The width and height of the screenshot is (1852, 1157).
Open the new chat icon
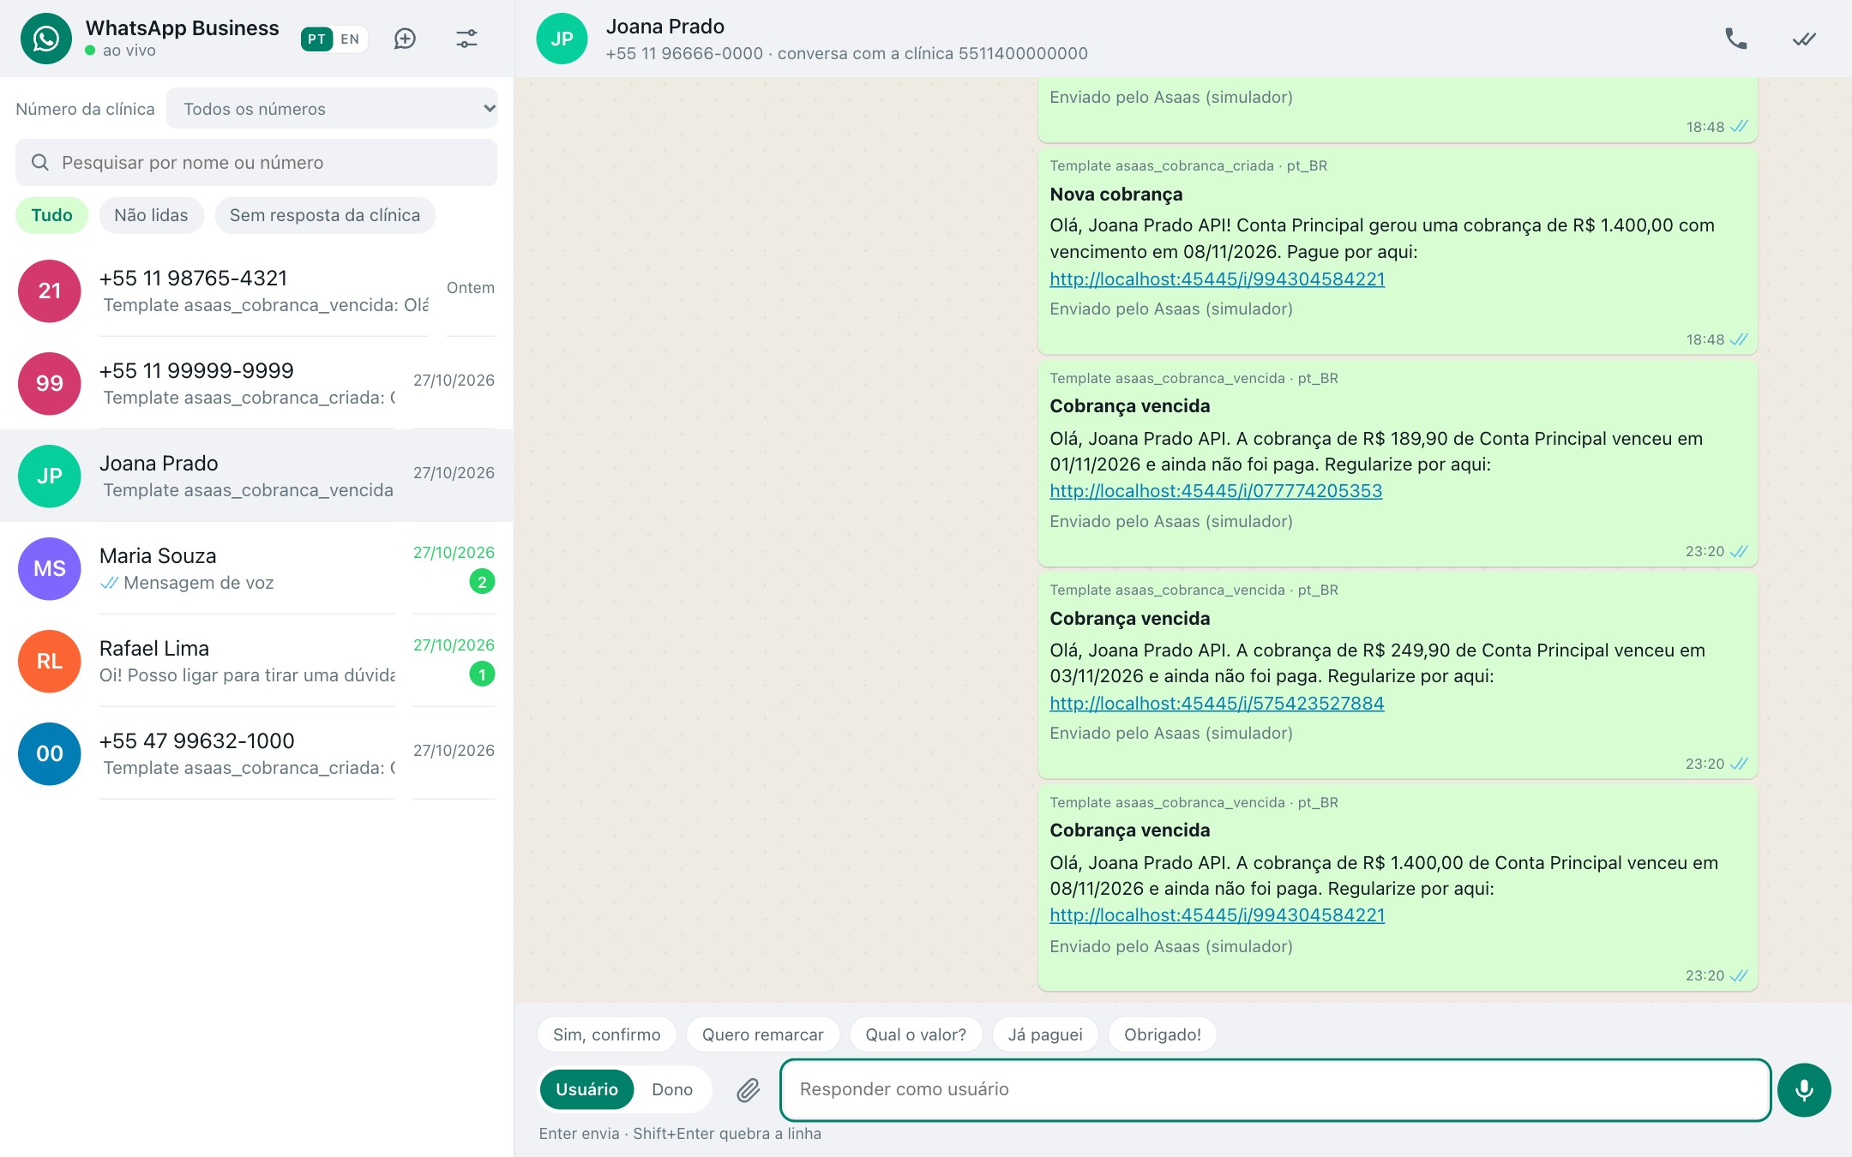tap(405, 39)
